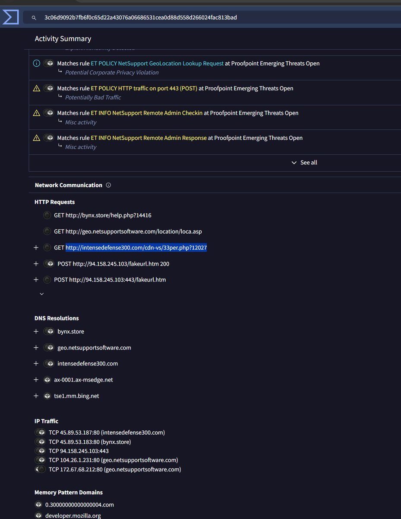Expand the POST fakeurl.htm 200 request entry
Image resolution: width=401 pixels, height=519 pixels.
tap(36, 263)
